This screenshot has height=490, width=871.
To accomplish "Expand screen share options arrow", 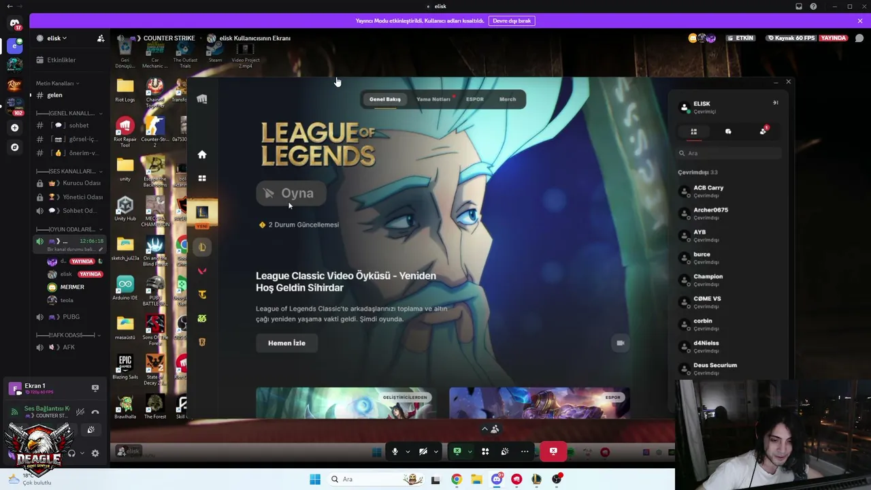I will 470,451.
